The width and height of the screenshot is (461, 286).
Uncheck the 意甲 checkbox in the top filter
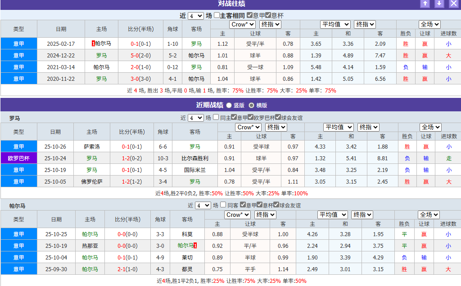point(249,15)
